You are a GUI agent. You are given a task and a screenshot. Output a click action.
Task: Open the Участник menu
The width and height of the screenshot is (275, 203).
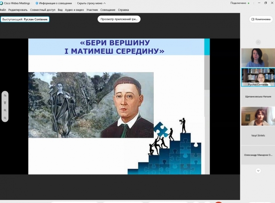(92, 10)
